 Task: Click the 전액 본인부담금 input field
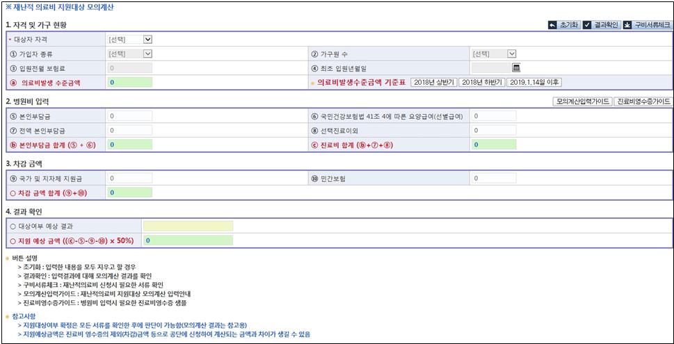pyautogui.click(x=129, y=130)
